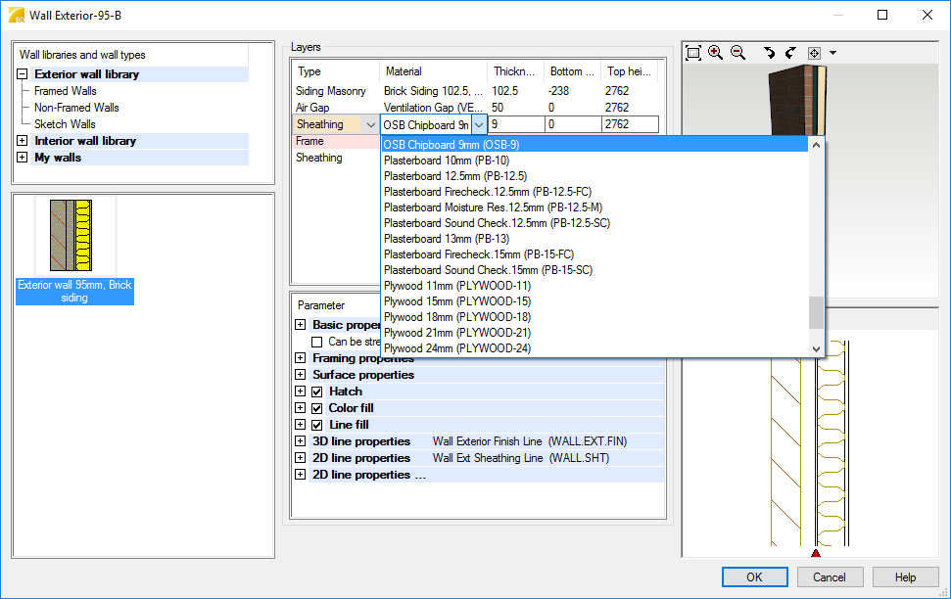
Task: Rotate the wall preview left
Action: [769, 53]
